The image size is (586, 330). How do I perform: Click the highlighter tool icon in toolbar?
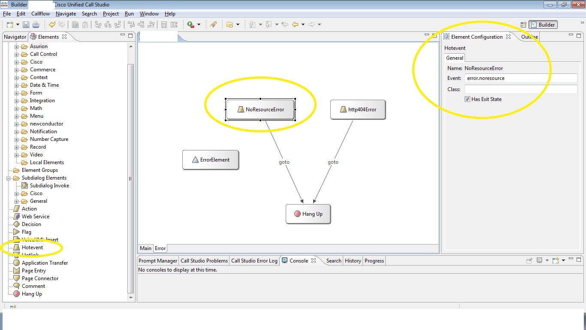(213, 24)
